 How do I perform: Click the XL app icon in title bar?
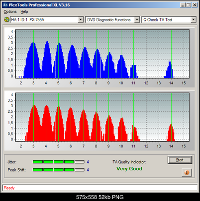pyautogui.click(x=5, y=5)
